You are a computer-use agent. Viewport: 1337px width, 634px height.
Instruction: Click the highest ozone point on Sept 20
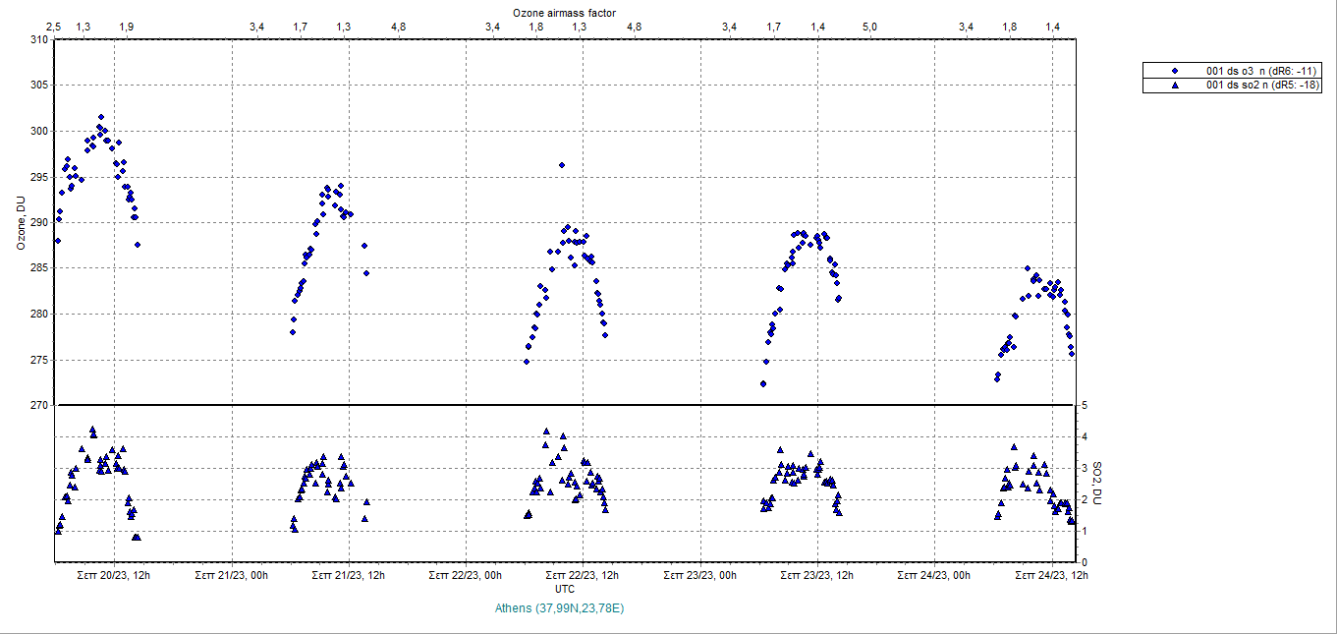pyautogui.click(x=100, y=117)
